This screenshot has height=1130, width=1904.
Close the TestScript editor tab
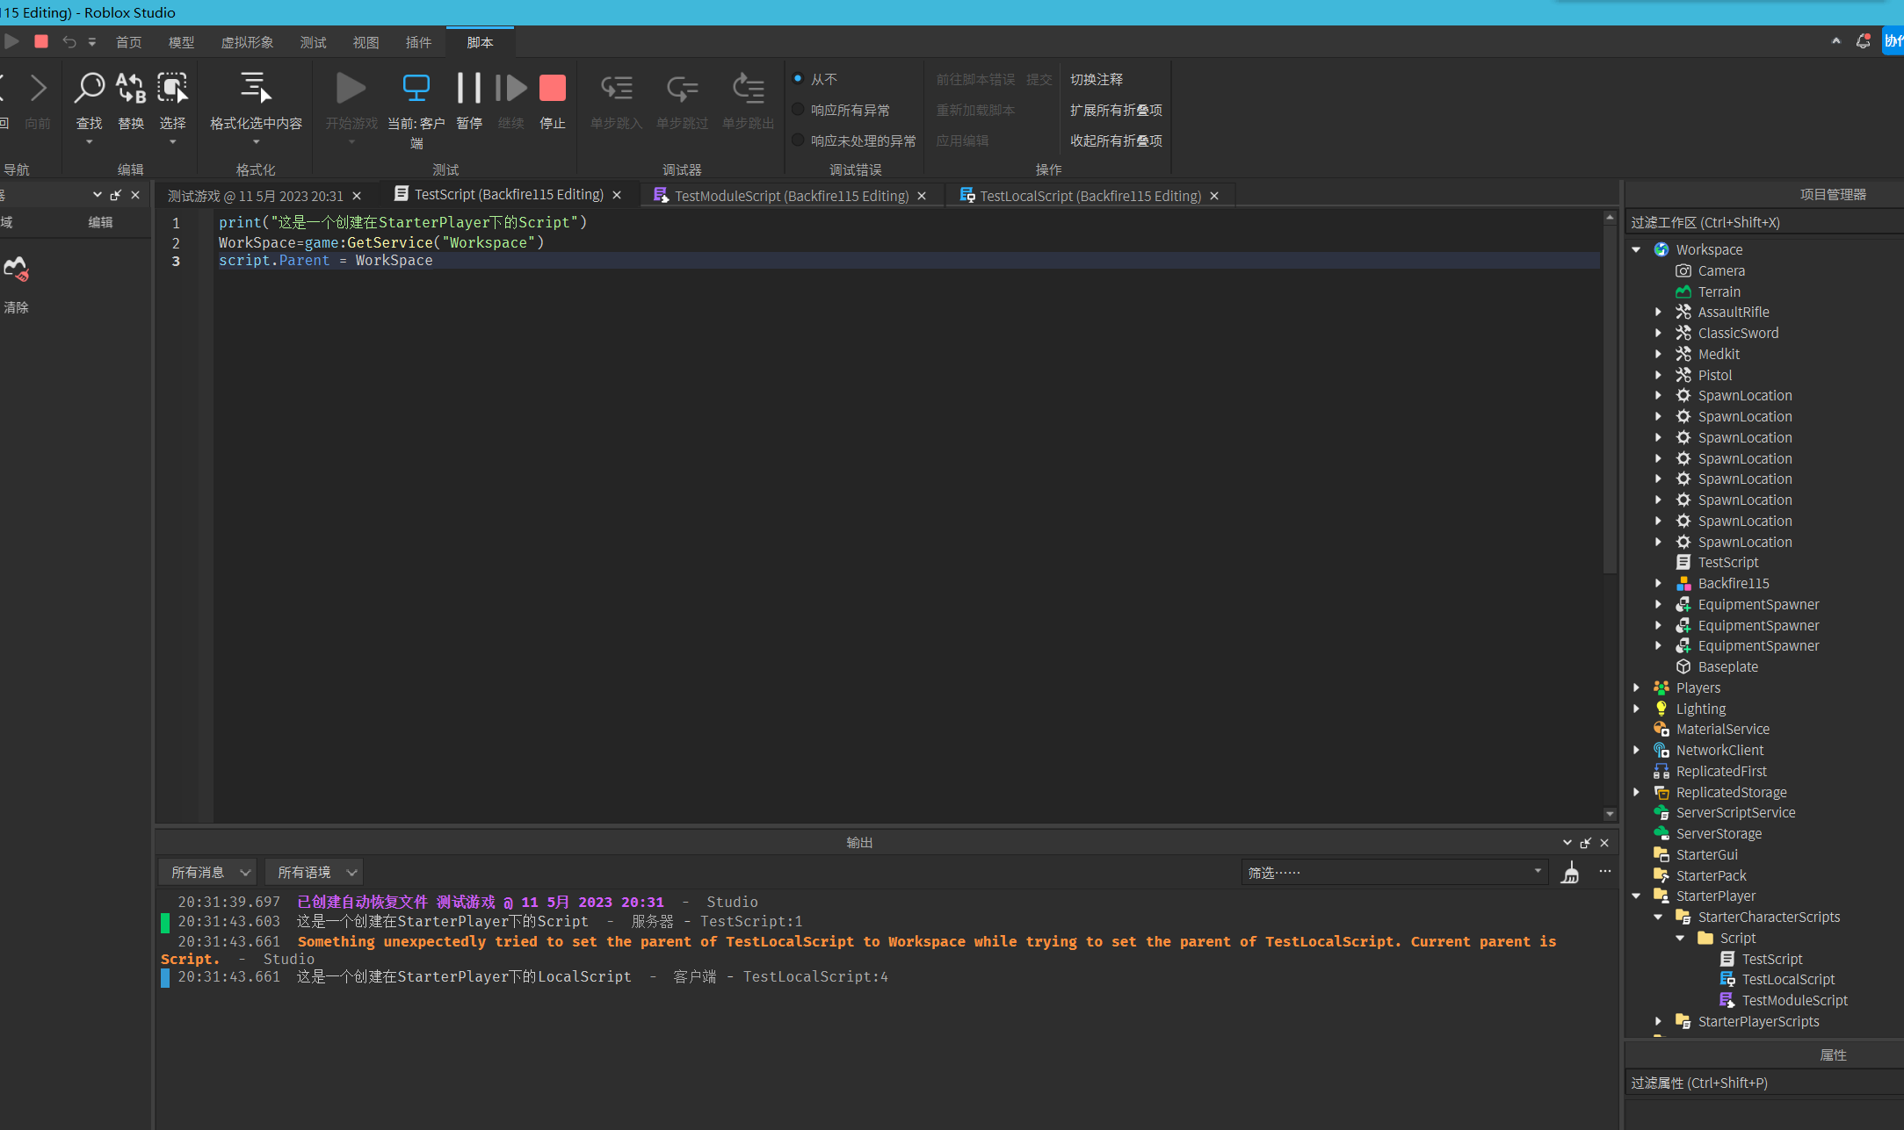tap(618, 195)
